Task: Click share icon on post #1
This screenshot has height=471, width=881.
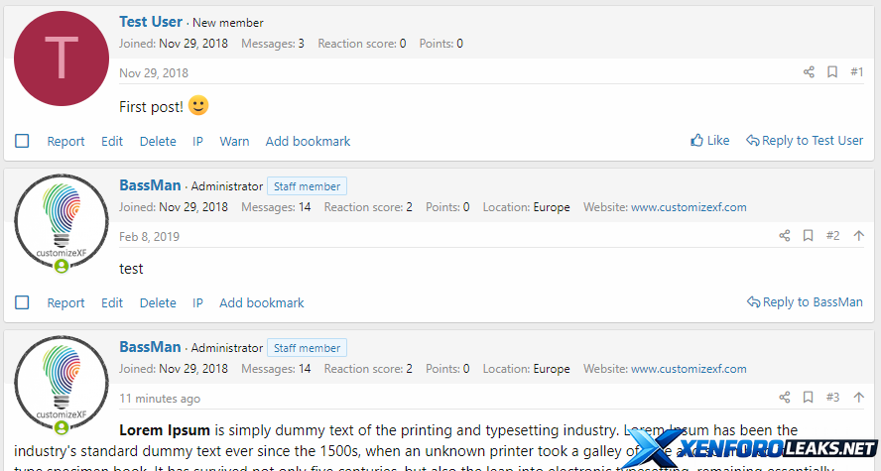Action: (x=809, y=72)
